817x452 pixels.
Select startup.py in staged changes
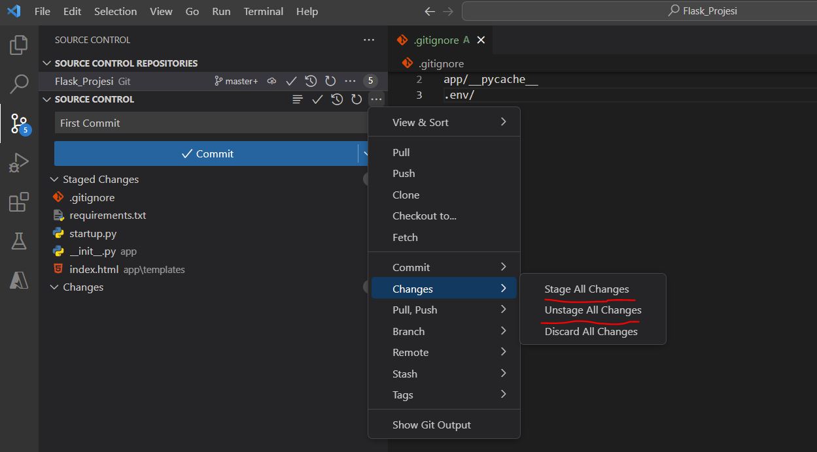(93, 233)
